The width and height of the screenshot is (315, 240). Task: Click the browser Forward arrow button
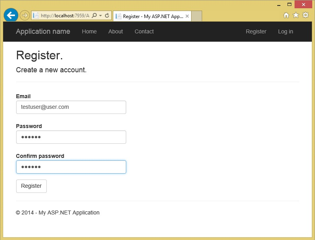24,15
